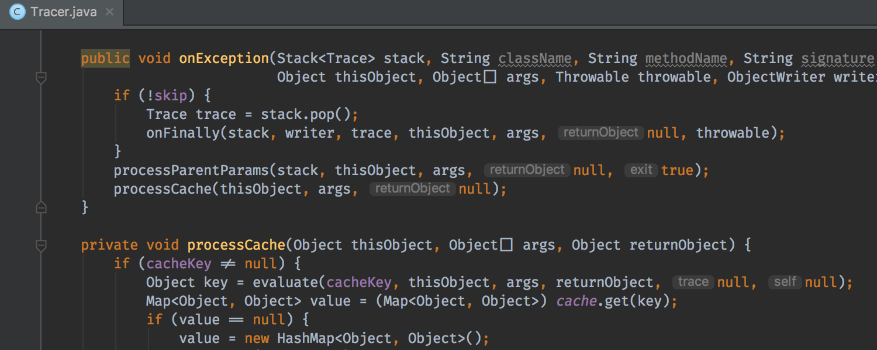This screenshot has height=350, width=877.
Task: Click throwable argument ending onFinally call
Action: [733, 133]
